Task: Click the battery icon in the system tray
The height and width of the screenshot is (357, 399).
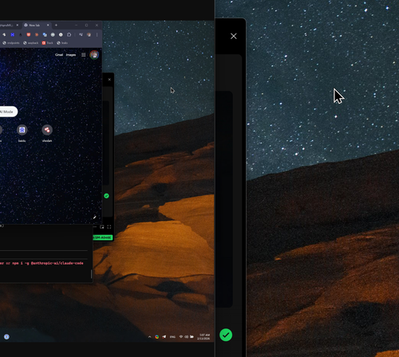Action: point(192,337)
